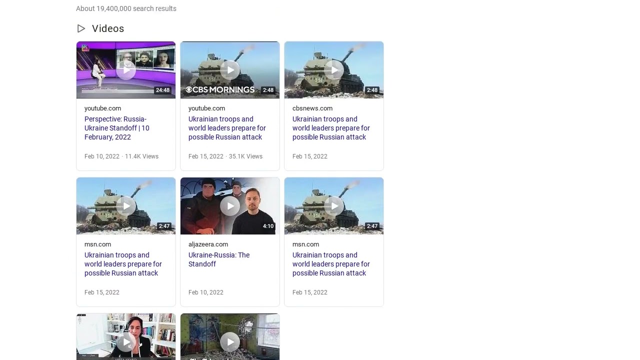
Task: Open the Videos section heading
Action: point(108,28)
